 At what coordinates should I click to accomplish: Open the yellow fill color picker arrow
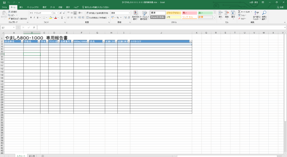coord(53,17)
